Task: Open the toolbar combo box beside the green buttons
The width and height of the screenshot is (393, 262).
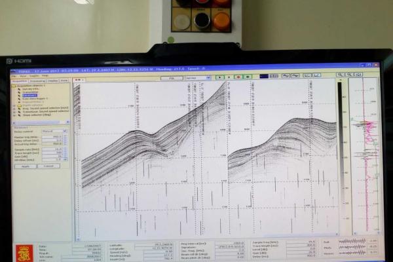Action: coord(198,78)
